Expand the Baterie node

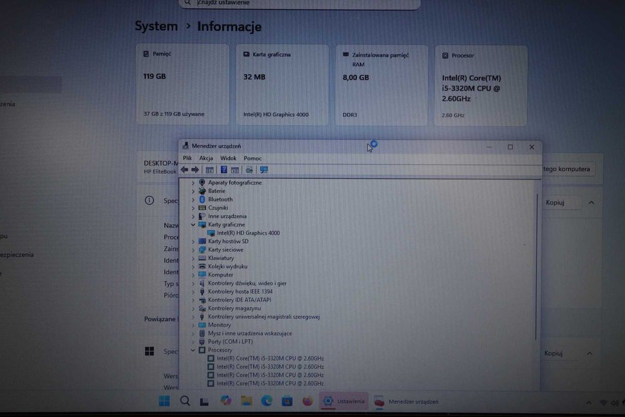[x=193, y=191]
